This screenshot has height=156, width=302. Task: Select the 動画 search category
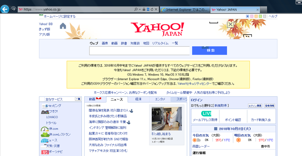click(114, 43)
